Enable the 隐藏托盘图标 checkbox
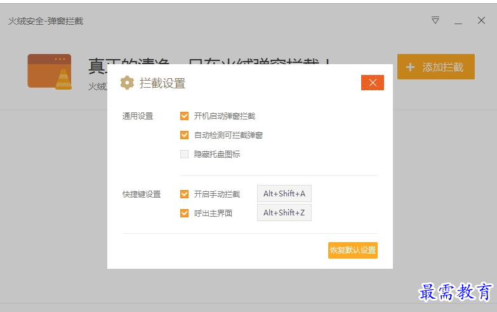 point(184,154)
